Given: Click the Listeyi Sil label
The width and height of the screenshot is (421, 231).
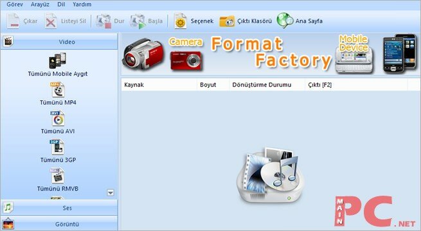Looking at the screenshot, I should 73,21.
